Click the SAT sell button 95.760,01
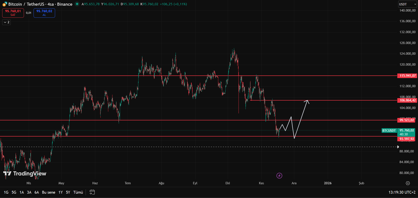 click(13, 13)
